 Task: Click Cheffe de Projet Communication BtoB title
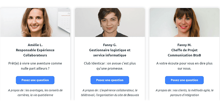184,53
